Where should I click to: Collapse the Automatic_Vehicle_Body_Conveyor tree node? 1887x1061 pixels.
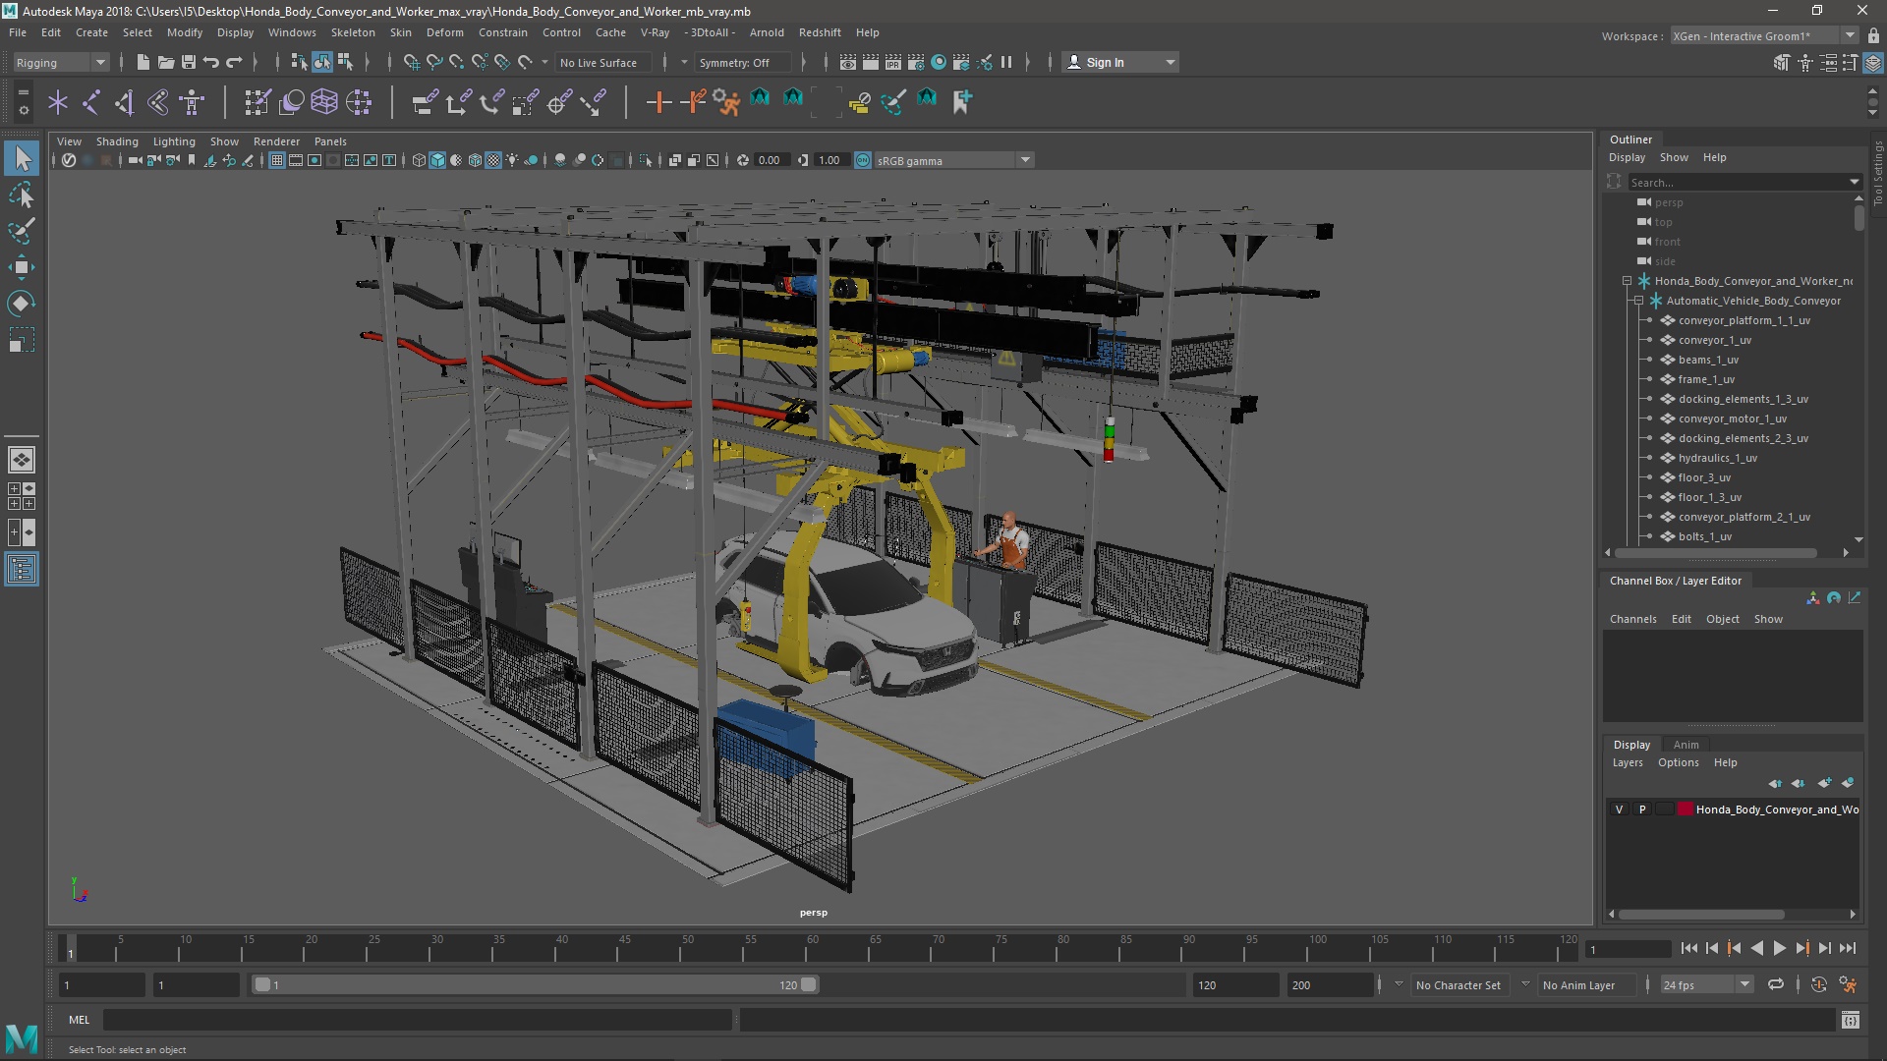[x=1638, y=301]
